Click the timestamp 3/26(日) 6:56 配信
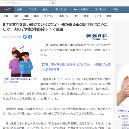 pos(12,37)
